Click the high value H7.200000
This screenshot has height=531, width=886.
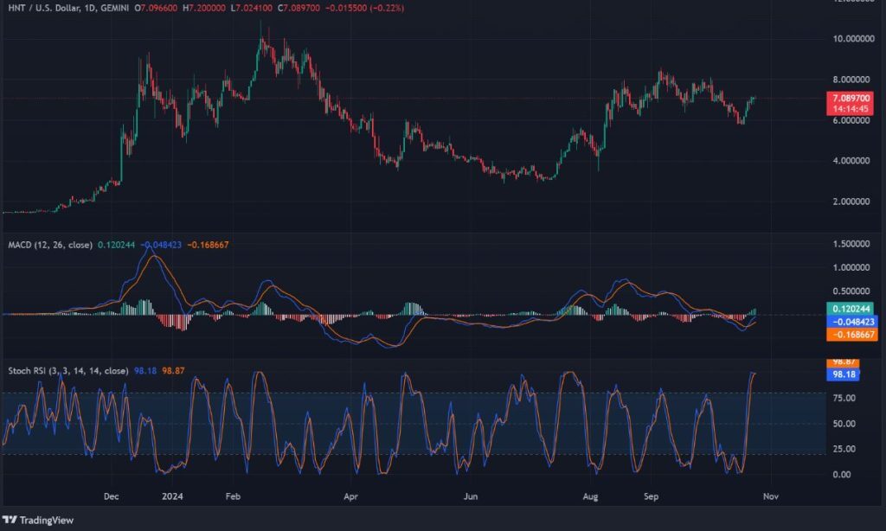click(203, 8)
